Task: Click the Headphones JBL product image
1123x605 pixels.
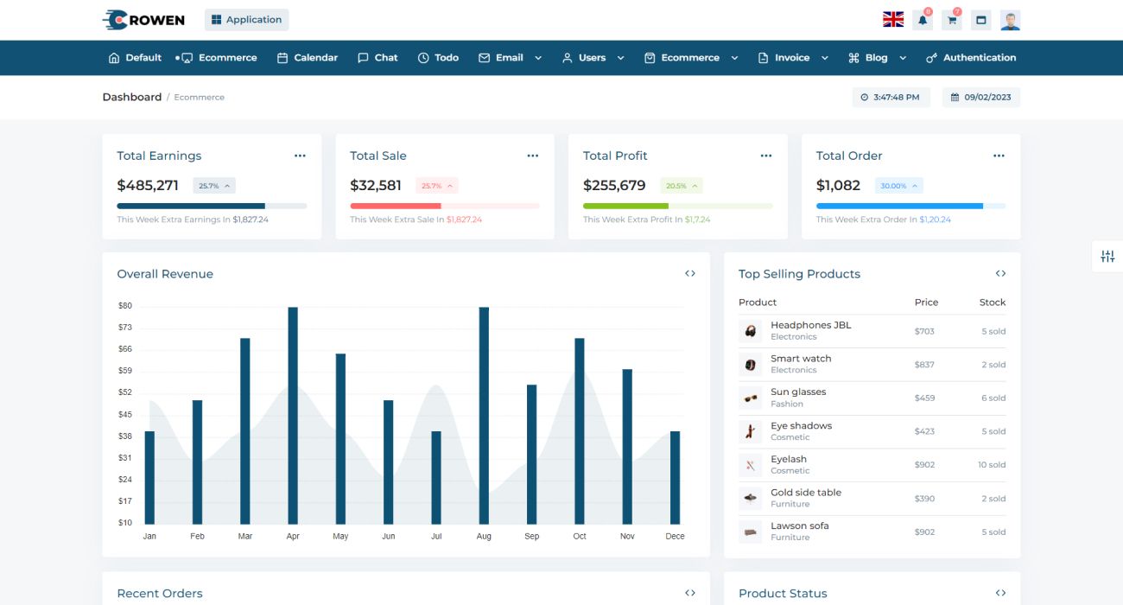Action: pyautogui.click(x=750, y=331)
